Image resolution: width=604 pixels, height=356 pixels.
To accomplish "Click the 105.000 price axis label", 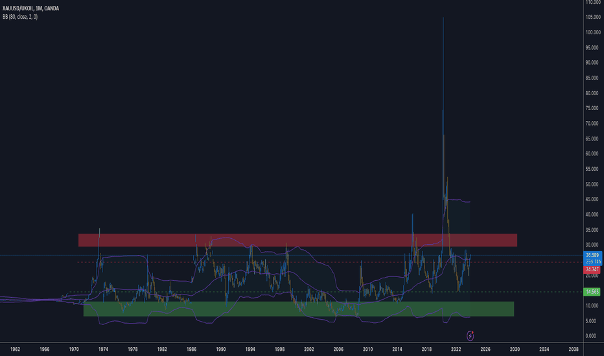I will tap(593, 17).
